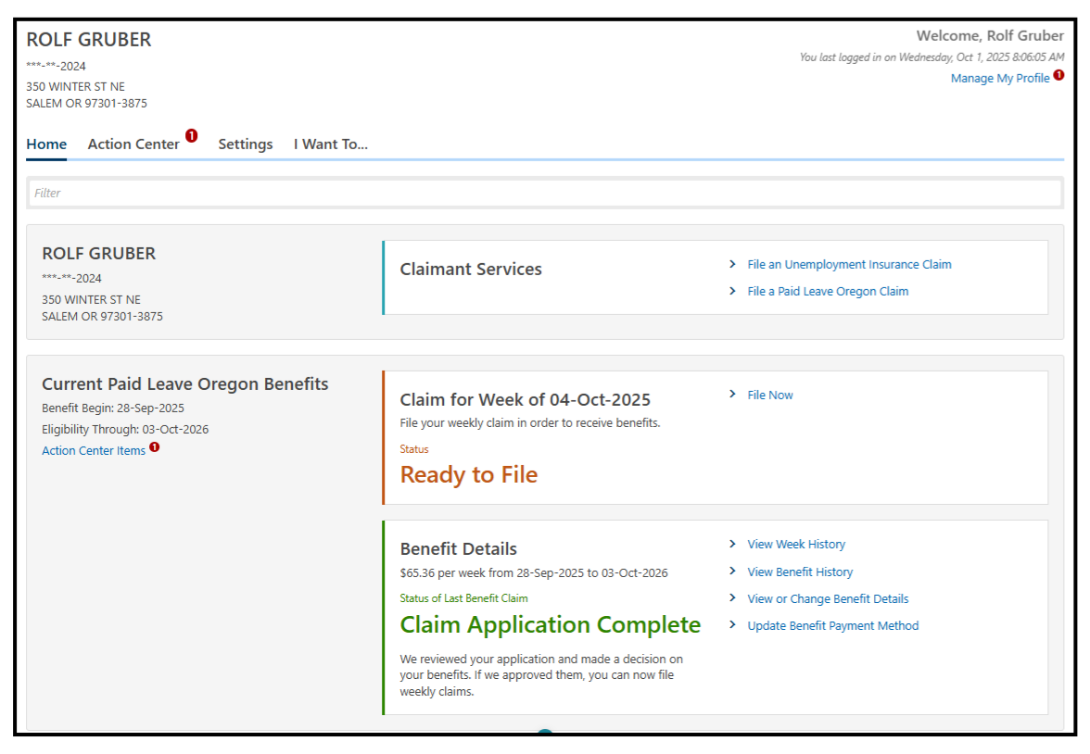Click the red notification badge on Action Center
Image resolution: width=1090 pixels, height=754 pixels.
(x=191, y=136)
